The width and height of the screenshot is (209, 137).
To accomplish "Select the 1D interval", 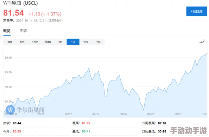I will pyautogui.click(x=73, y=42).
